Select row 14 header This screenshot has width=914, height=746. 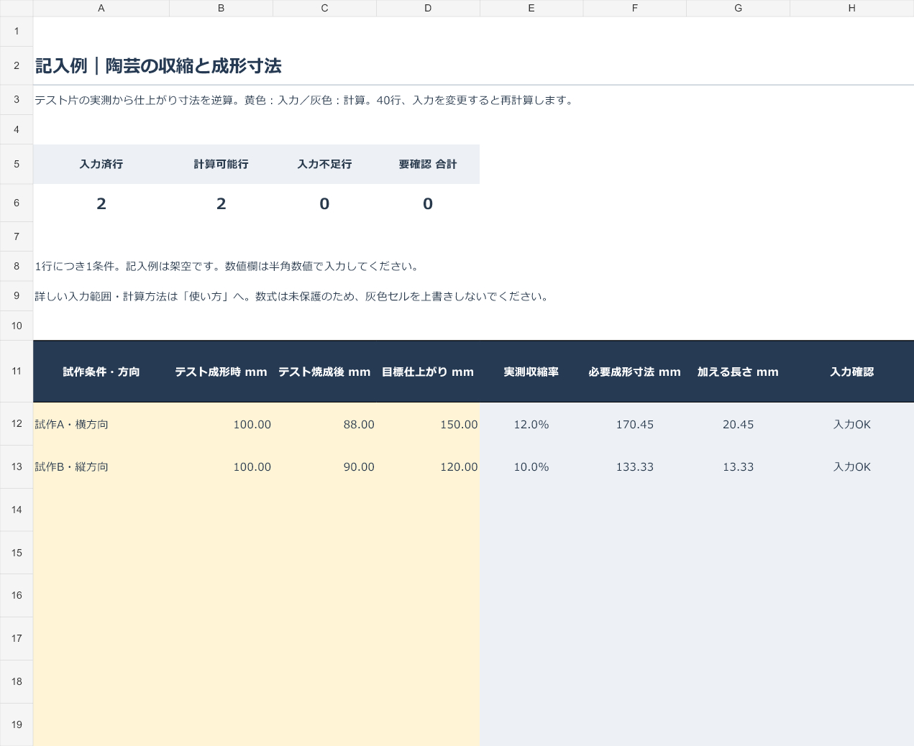pos(17,510)
